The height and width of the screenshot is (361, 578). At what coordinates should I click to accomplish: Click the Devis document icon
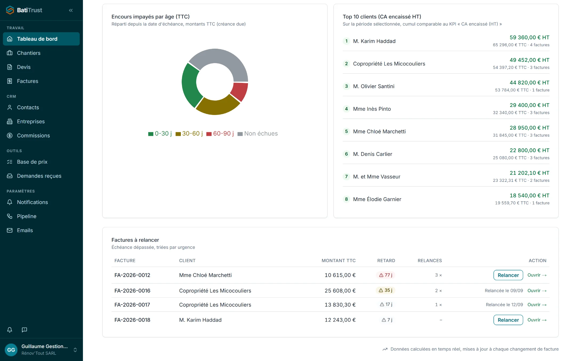10,67
